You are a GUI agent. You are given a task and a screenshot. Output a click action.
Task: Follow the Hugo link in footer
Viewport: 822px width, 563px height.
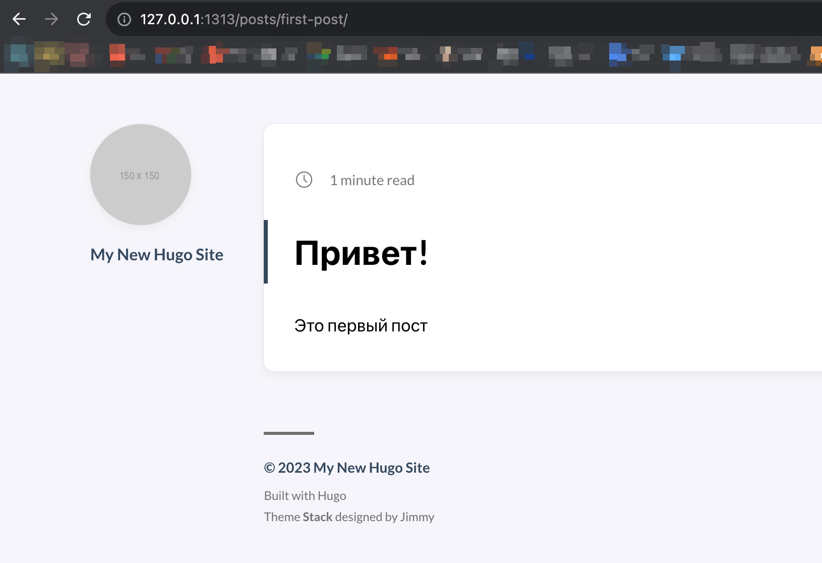click(x=332, y=496)
